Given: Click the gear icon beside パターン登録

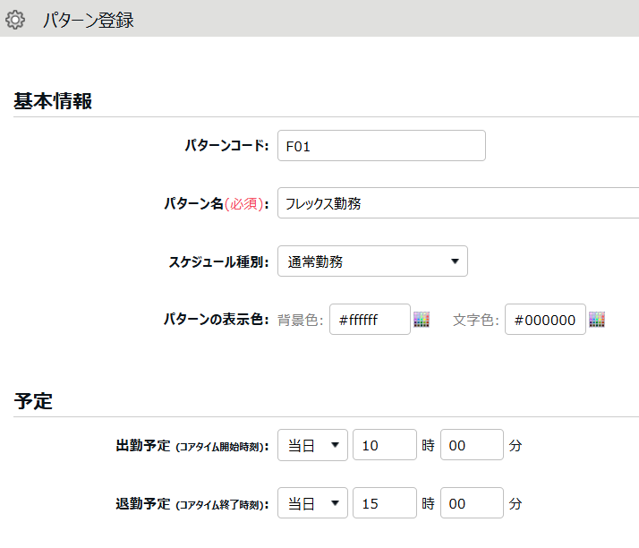Looking at the screenshot, I should 15,20.
